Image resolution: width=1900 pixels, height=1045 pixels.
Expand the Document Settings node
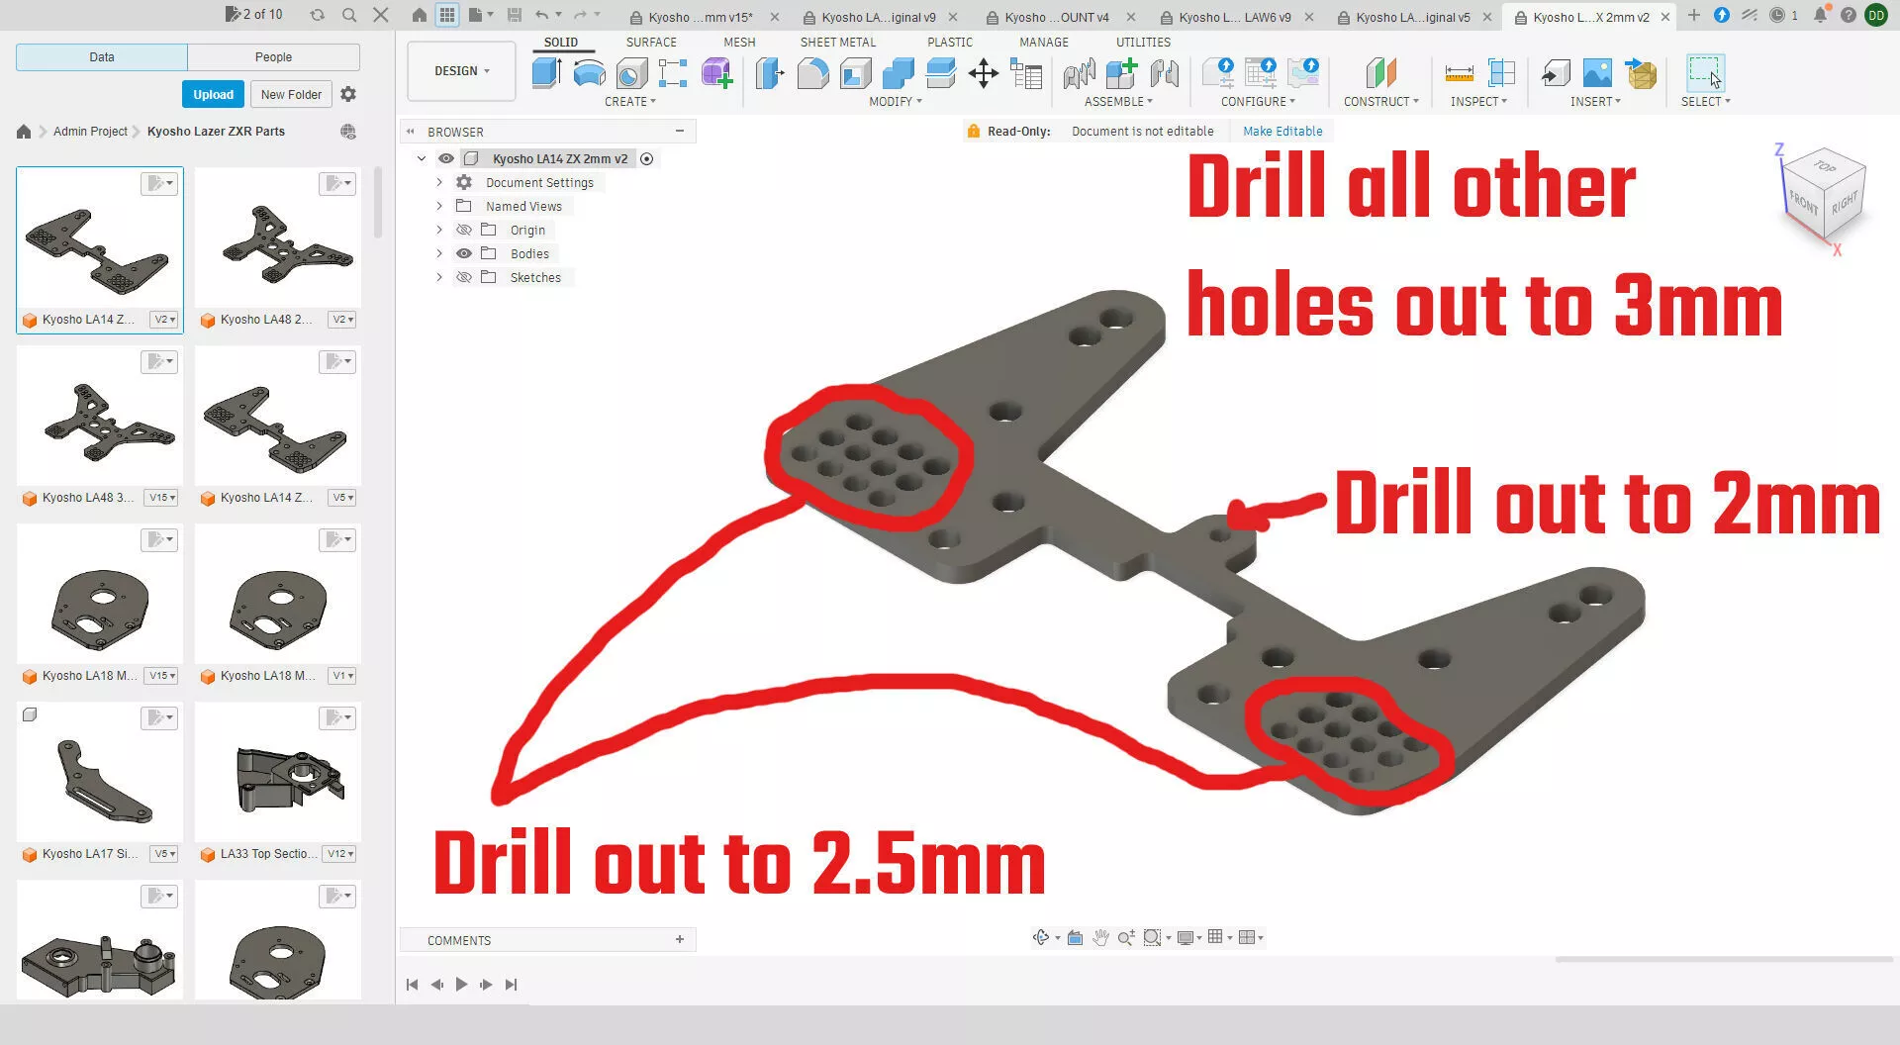tap(439, 182)
